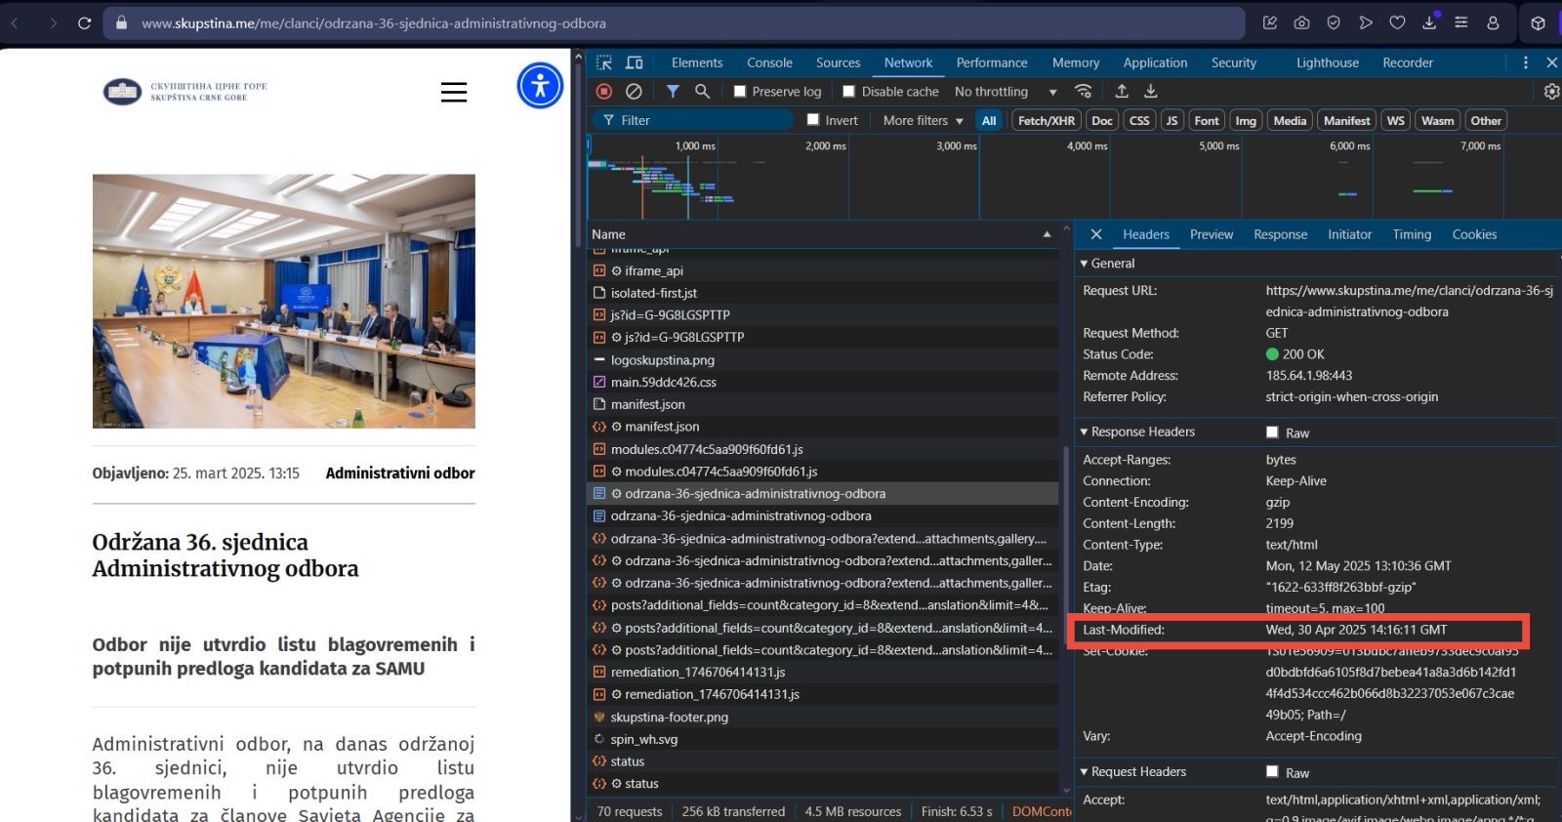Activate the inspect element picker

(604, 62)
